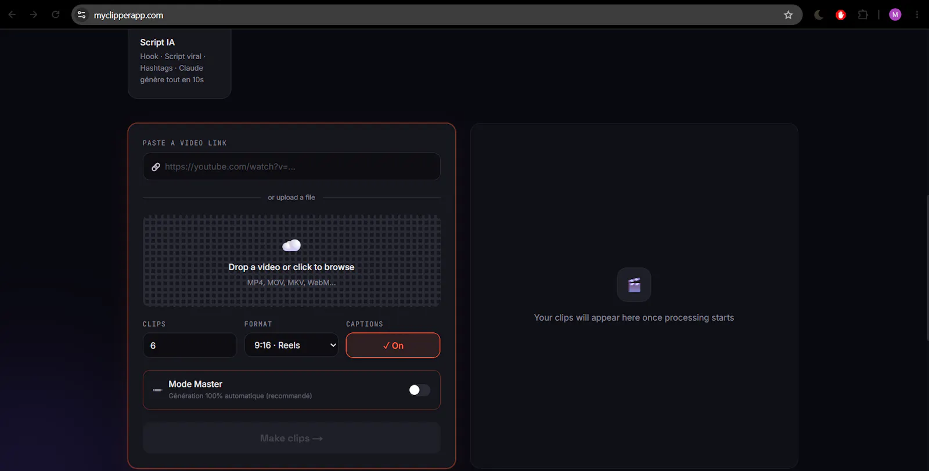Click the 'MP4, MOV, MKV, WebM...' text

coord(291,282)
